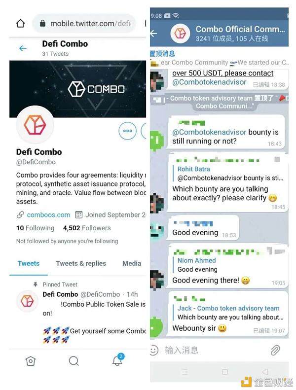The width and height of the screenshot is (296, 390).
Task: Open Twitter home tab icon at bottom
Action: [31, 361]
